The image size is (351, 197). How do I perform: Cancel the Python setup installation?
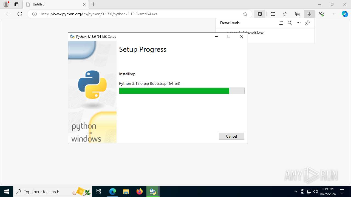[x=231, y=136]
